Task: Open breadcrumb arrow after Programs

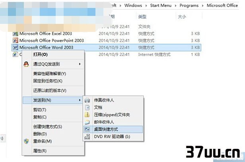Action: pyautogui.click(x=203, y=6)
